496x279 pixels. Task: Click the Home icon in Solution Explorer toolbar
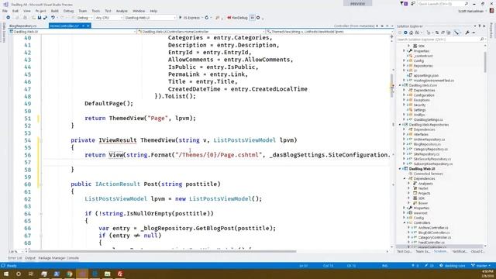411,33
